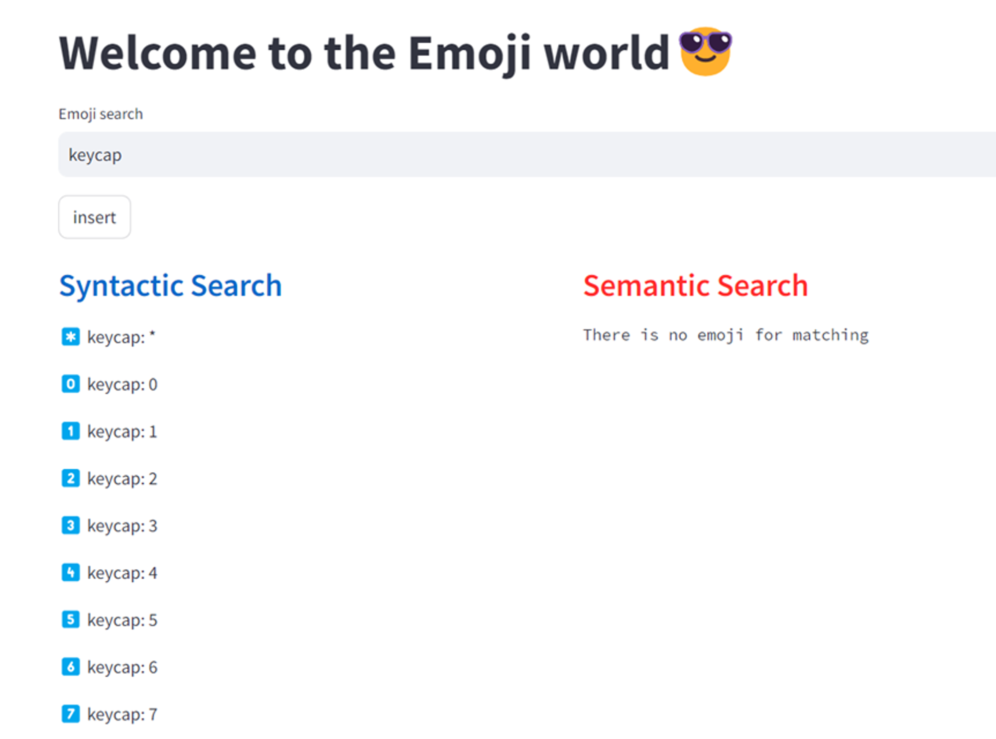Viewport: 996px width, 739px height.
Task: Select the 'keycap: 0' result text
Action: pos(122,385)
